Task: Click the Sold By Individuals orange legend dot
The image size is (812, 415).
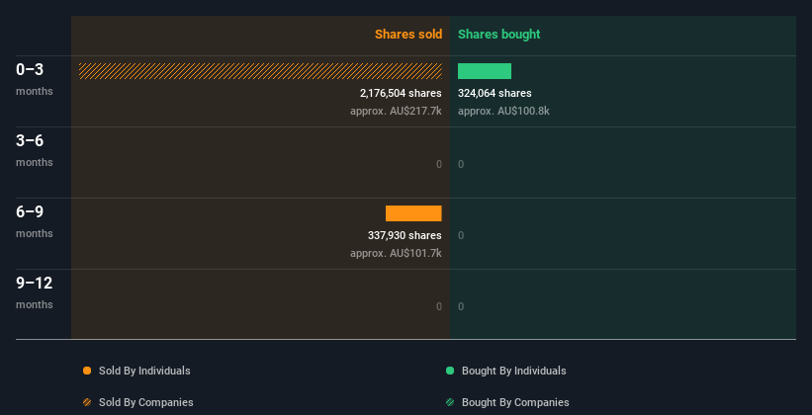Action: [x=87, y=371]
